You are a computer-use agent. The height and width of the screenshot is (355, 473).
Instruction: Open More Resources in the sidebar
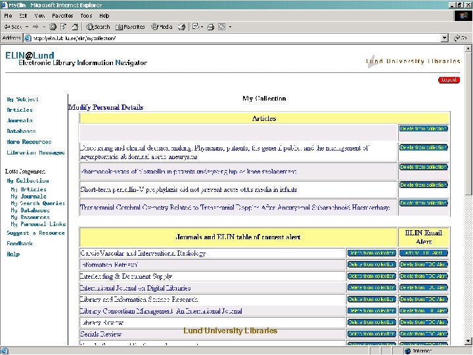[29, 141]
